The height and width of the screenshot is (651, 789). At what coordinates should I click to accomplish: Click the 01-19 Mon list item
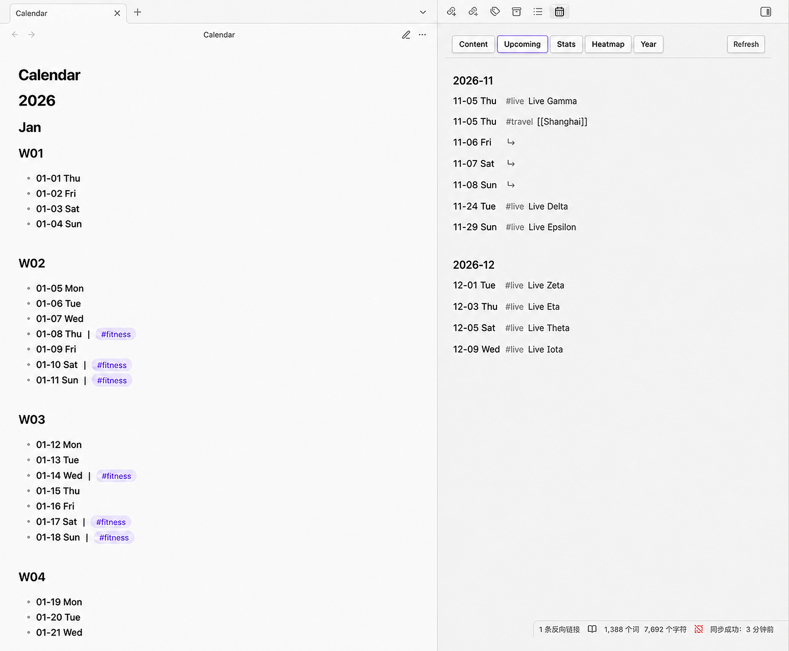[59, 602]
